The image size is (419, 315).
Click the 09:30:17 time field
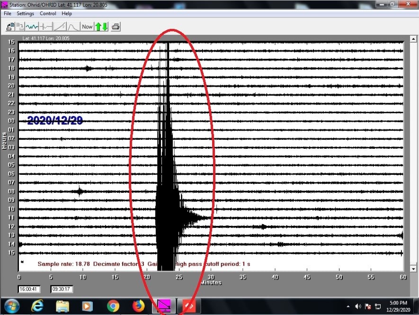(62, 289)
